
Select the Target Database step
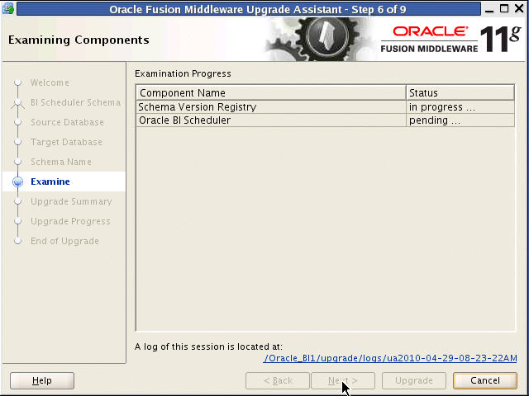pyautogui.click(x=66, y=142)
